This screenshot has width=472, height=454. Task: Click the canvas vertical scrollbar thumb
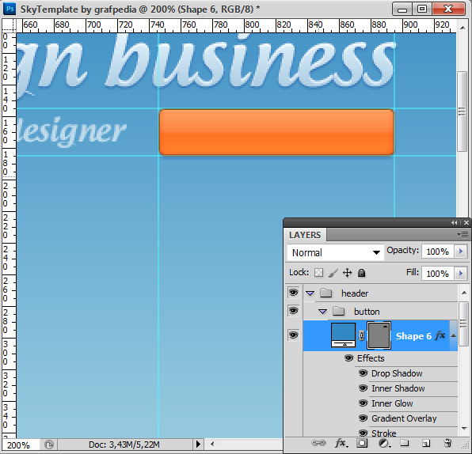(462, 112)
